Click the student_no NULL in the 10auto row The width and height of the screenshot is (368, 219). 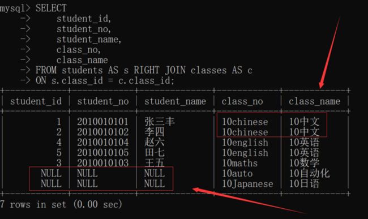click(x=87, y=173)
